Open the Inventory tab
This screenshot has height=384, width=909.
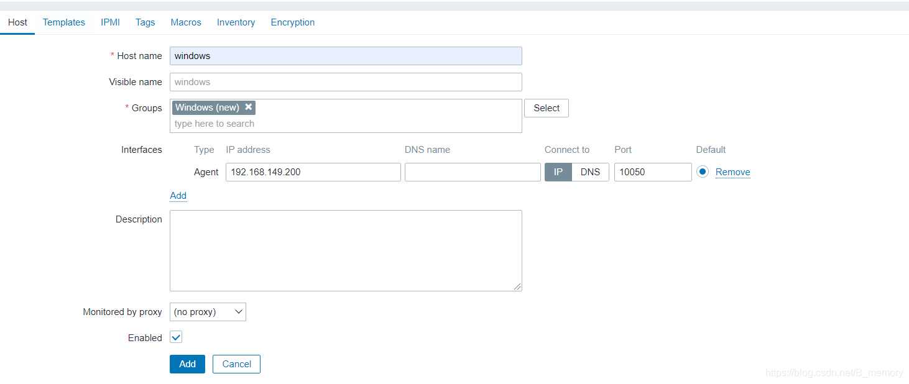coord(236,22)
